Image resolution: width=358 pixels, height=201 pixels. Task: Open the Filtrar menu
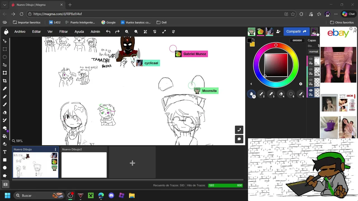coord(63,32)
